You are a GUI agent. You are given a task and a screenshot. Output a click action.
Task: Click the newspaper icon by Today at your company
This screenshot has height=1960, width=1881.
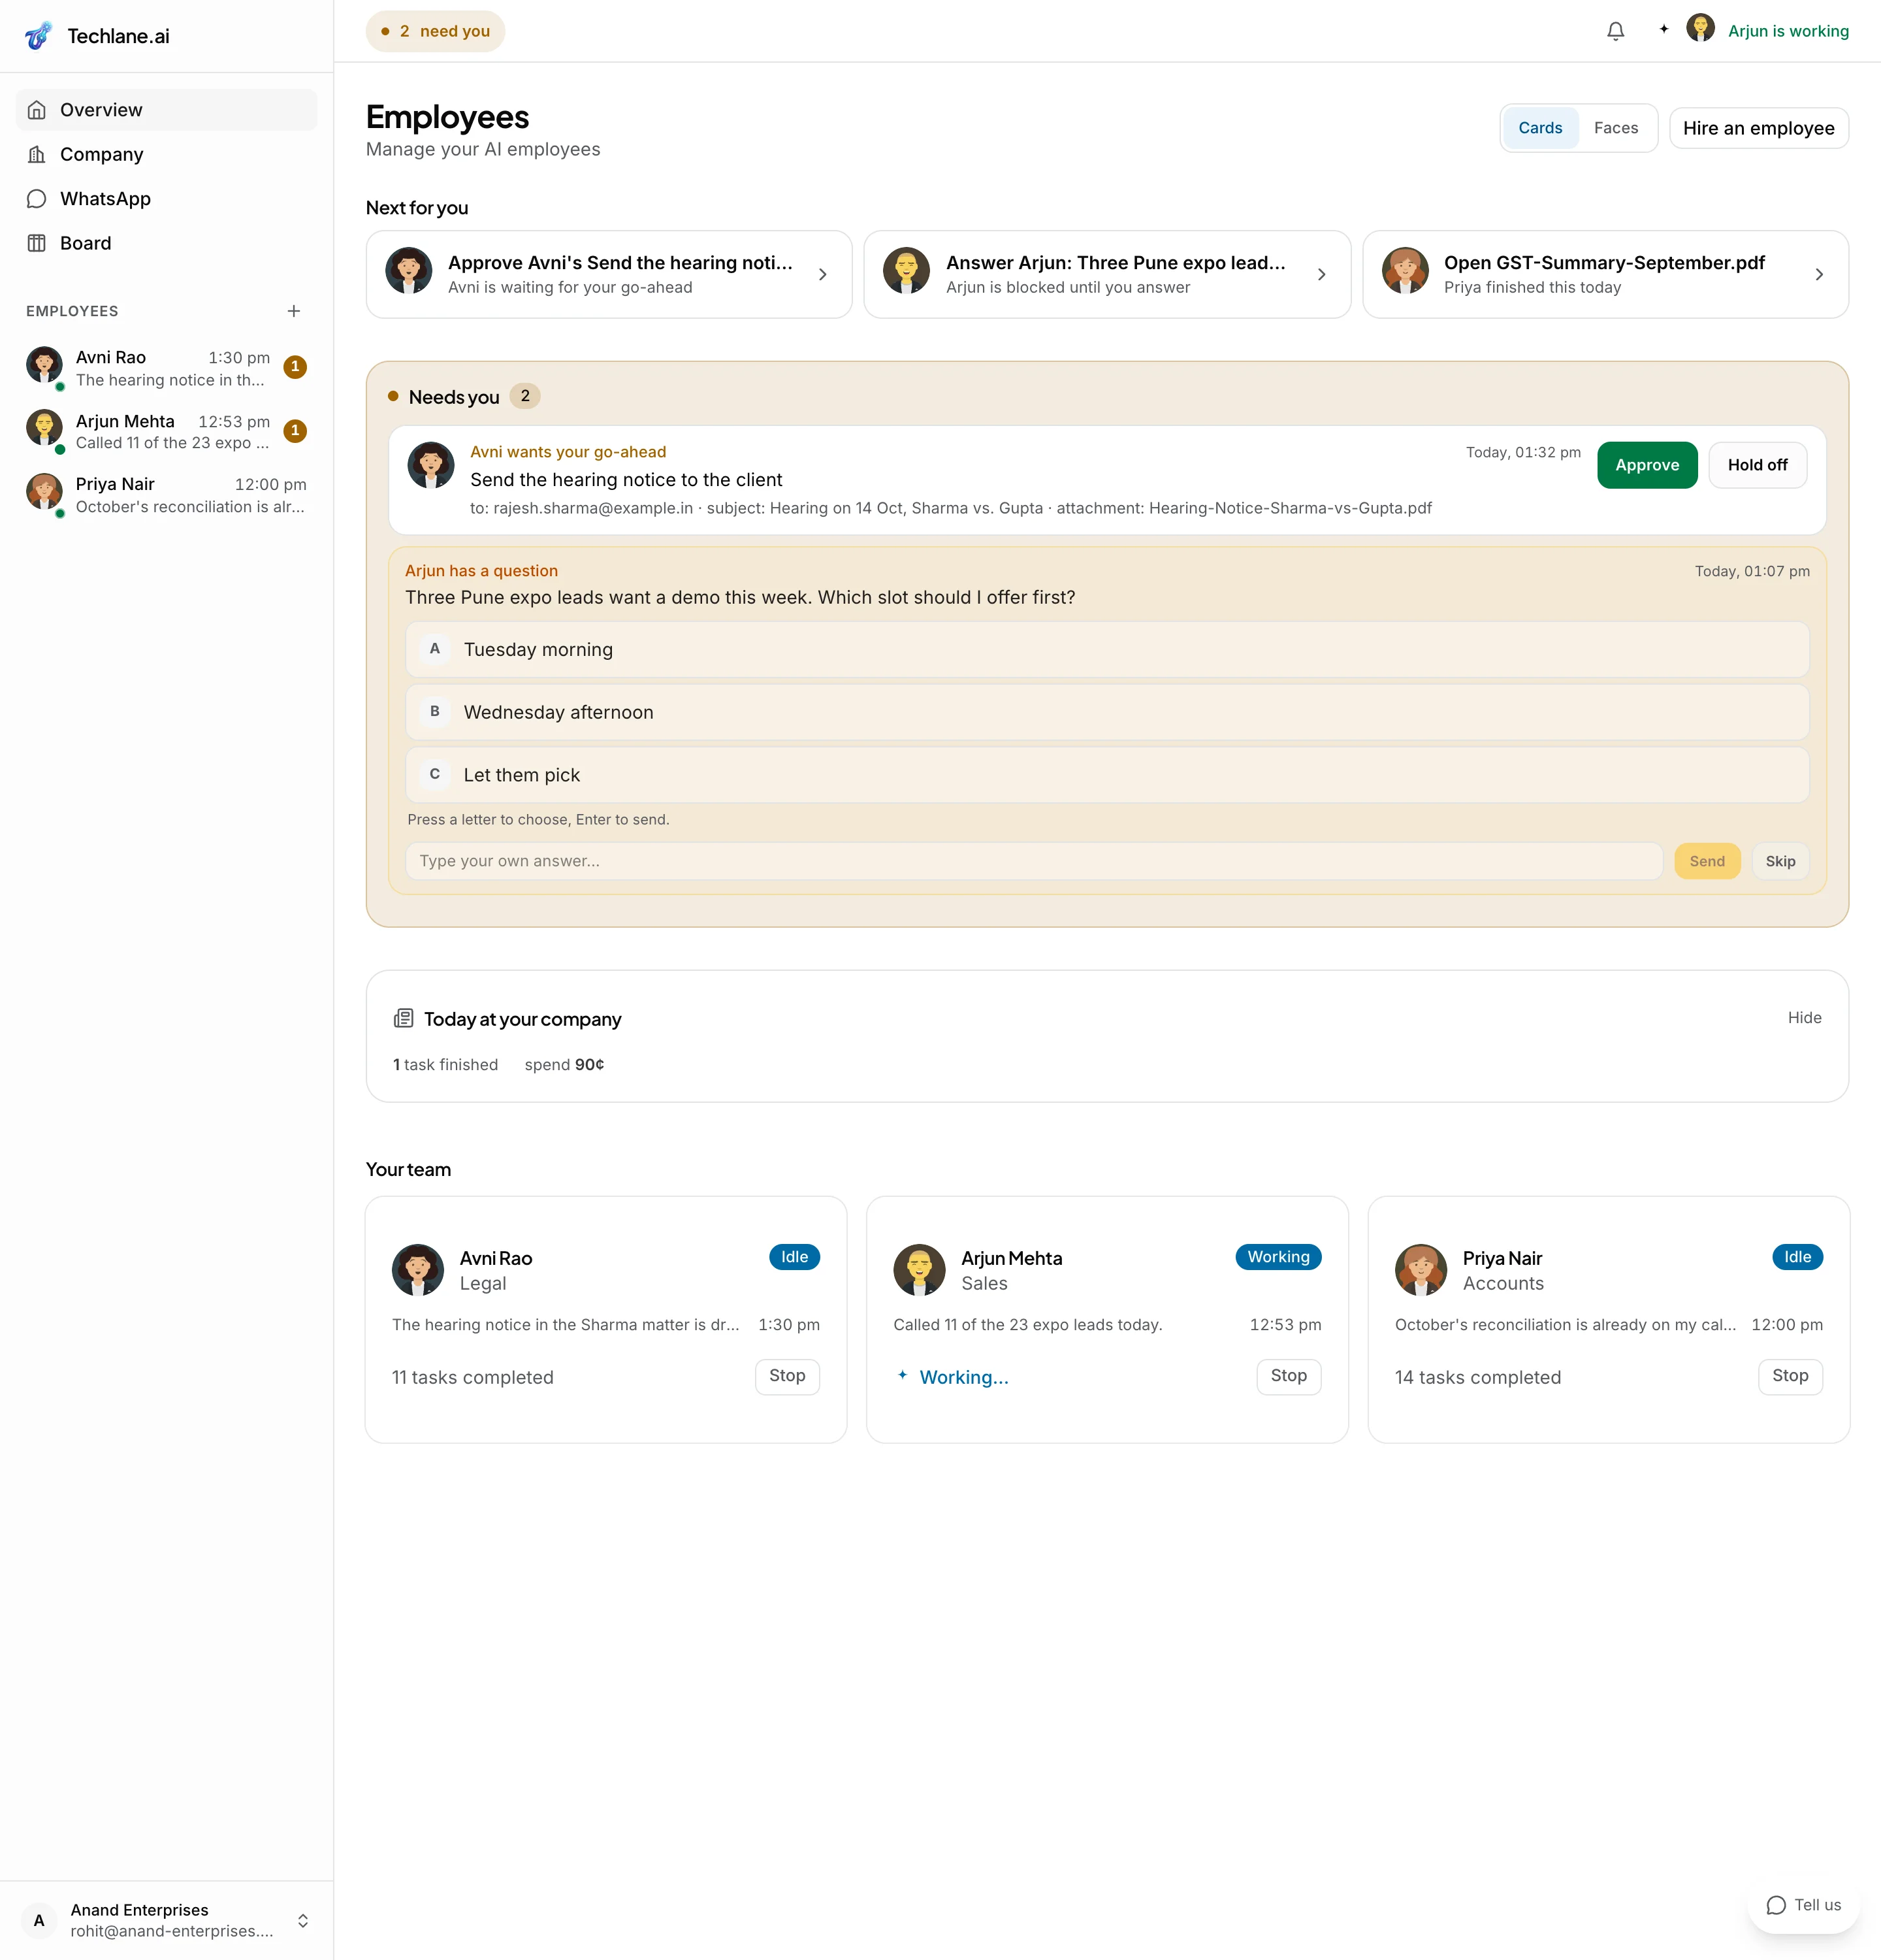(403, 1018)
